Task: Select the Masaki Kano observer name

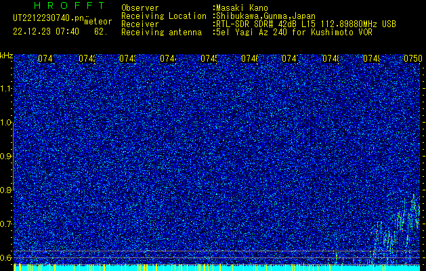Action: [x=244, y=7]
